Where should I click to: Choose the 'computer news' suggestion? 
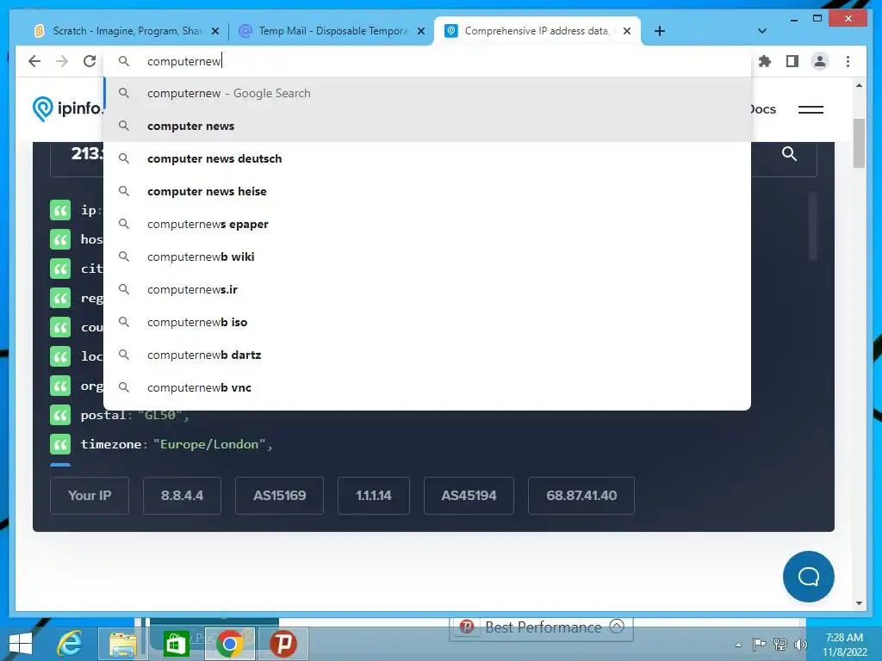427,126
